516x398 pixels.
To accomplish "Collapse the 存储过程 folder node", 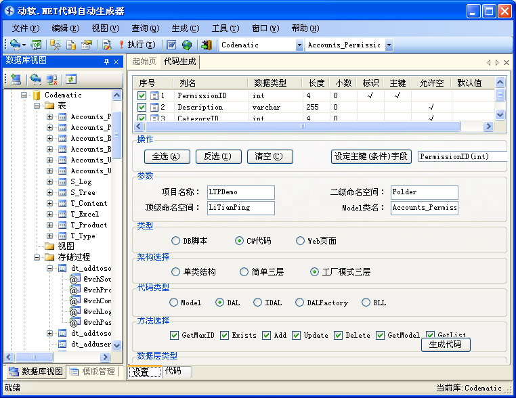I will 37,257.
